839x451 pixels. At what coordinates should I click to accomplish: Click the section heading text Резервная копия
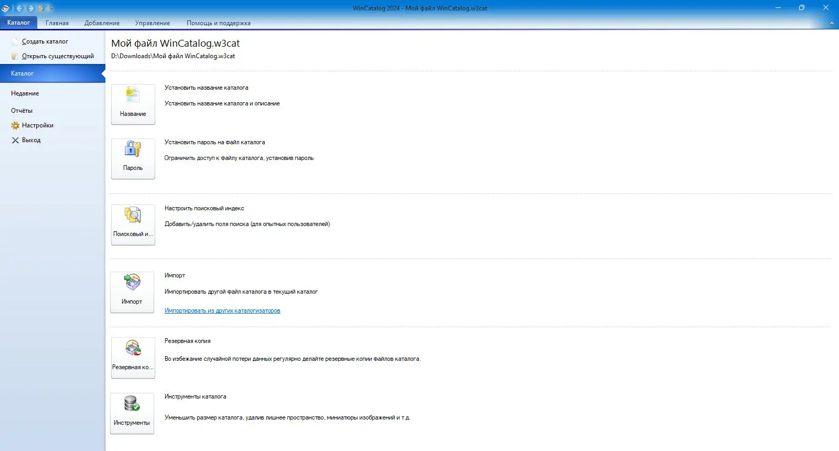[188, 341]
